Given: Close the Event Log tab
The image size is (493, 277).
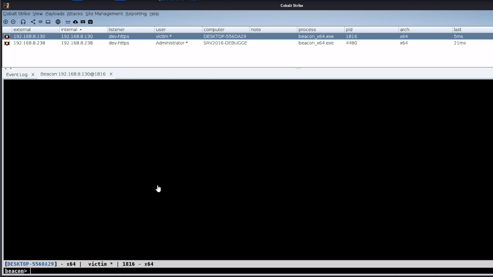Looking at the screenshot, I should pyautogui.click(x=33, y=74).
